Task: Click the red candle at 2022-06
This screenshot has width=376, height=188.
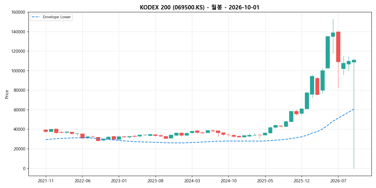Action: click(x=82, y=136)
